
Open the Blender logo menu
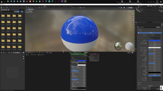coord(1,6)
